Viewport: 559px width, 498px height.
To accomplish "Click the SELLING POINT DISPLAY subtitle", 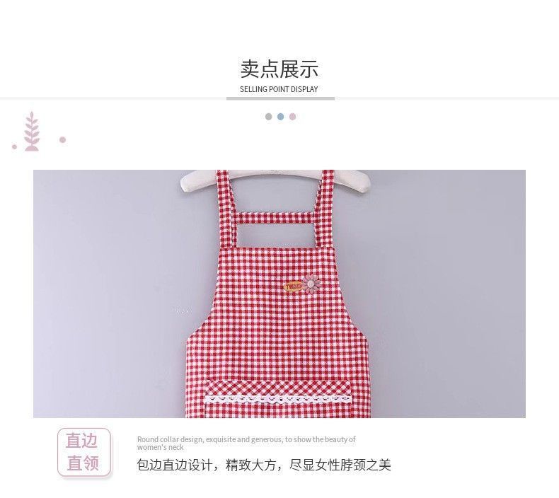I will pos(279,89).
